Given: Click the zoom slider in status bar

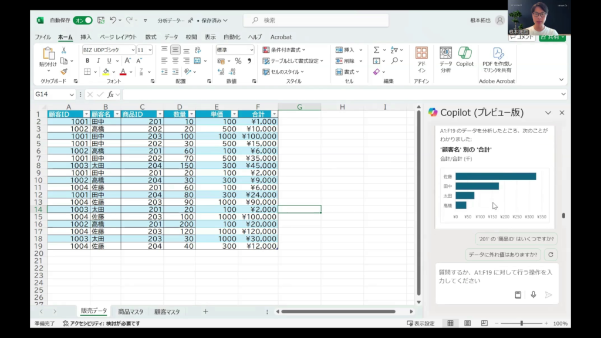Looking at the screenshot, I should point(521,323).
